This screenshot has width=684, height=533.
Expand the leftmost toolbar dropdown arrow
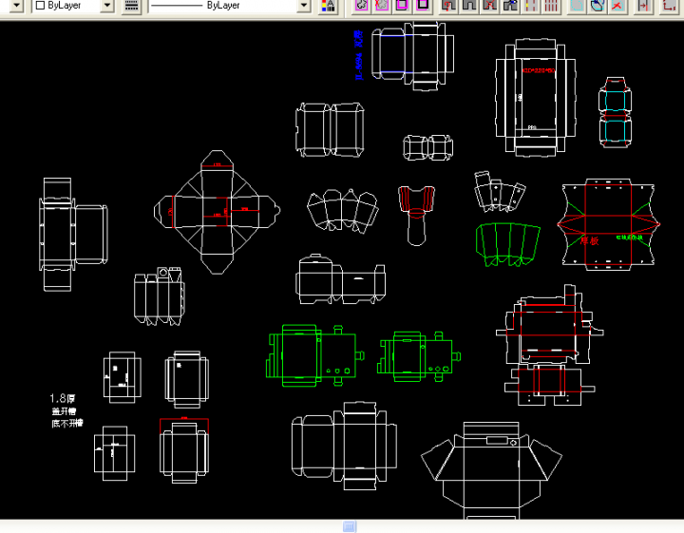click(15, 6)
